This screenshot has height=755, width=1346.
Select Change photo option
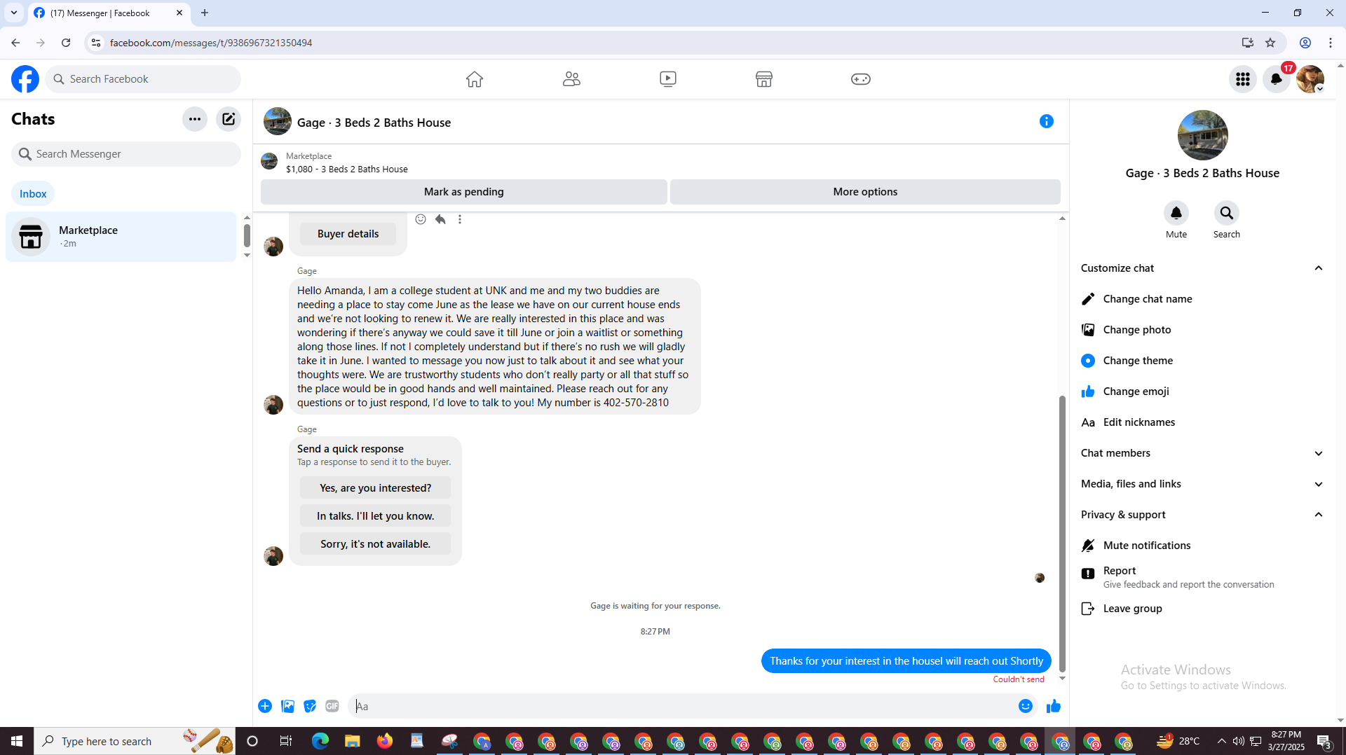coord(1202,330)
